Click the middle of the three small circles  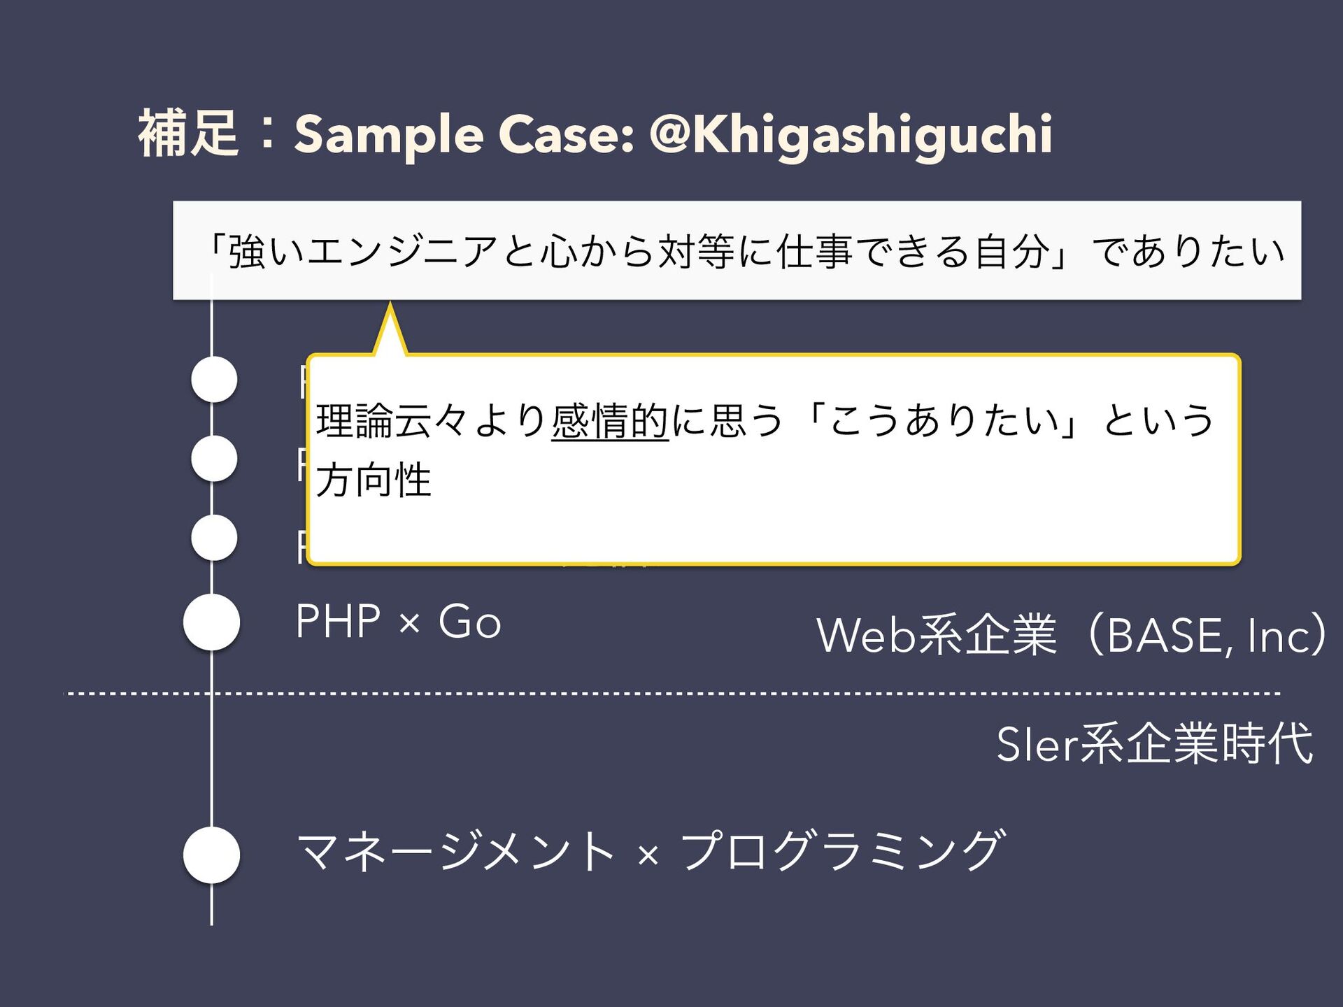pyautogui.click(x=214, y=458)
